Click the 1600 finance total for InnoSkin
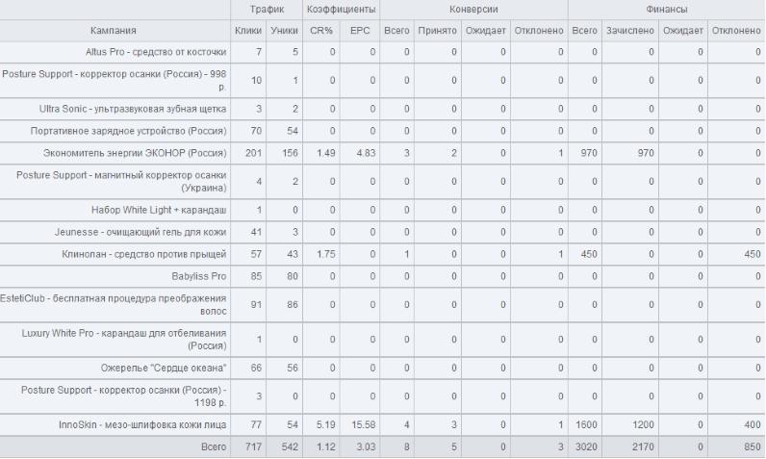This screenshot has width=766, height=459. pos(586,424)
